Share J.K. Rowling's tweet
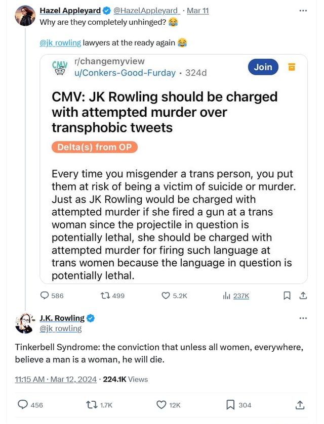324x424 pixels. click(x=300, y=405)
